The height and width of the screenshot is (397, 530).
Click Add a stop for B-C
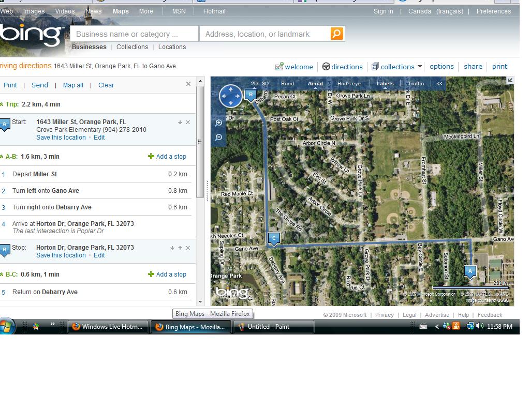tap(167, 274)
